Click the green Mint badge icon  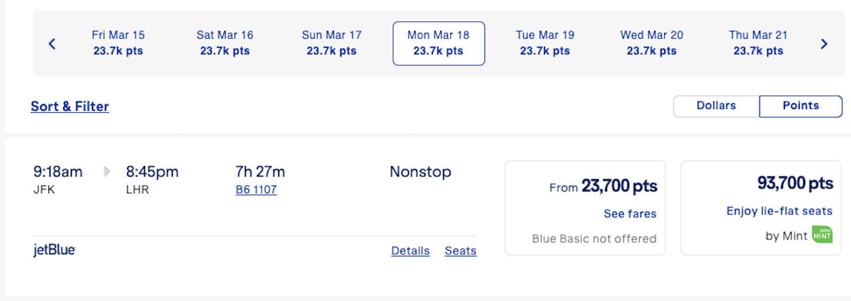tap(822, 235)
